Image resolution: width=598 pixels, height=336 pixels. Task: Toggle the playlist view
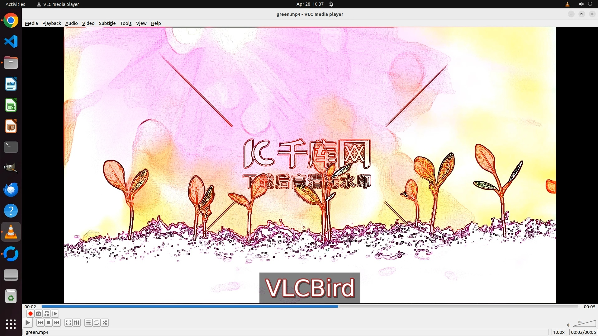88,323
